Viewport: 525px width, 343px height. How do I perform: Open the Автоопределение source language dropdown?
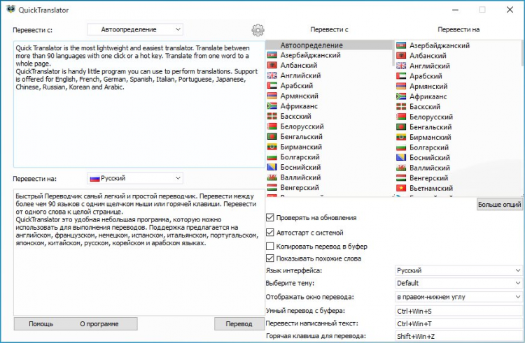coord(135,29)
